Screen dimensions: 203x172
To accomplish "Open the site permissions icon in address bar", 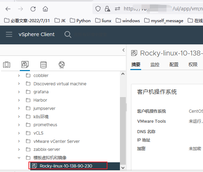I will point(117,9).
